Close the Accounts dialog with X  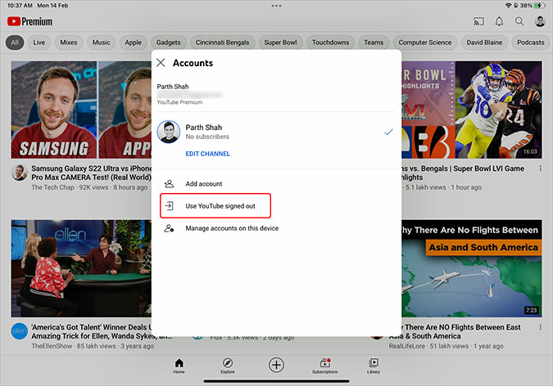point(161,63)
